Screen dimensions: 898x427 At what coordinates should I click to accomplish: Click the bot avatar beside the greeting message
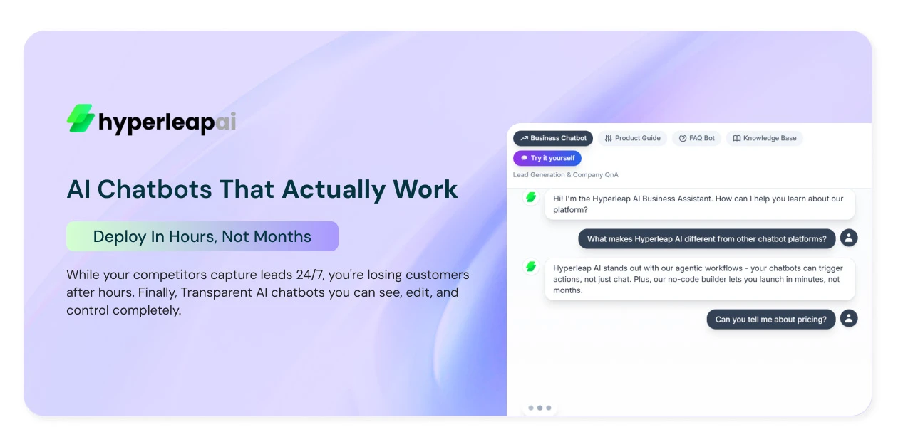531,198
